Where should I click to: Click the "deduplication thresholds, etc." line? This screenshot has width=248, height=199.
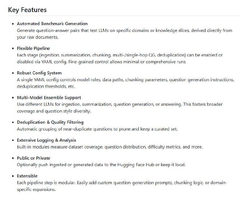42,86
